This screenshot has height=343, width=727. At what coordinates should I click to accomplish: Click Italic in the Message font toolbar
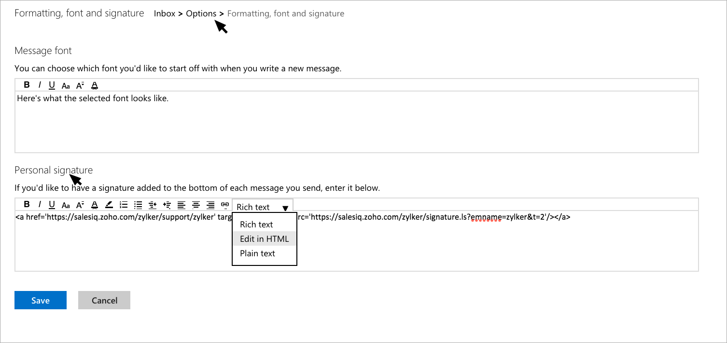tap(40, 85)
